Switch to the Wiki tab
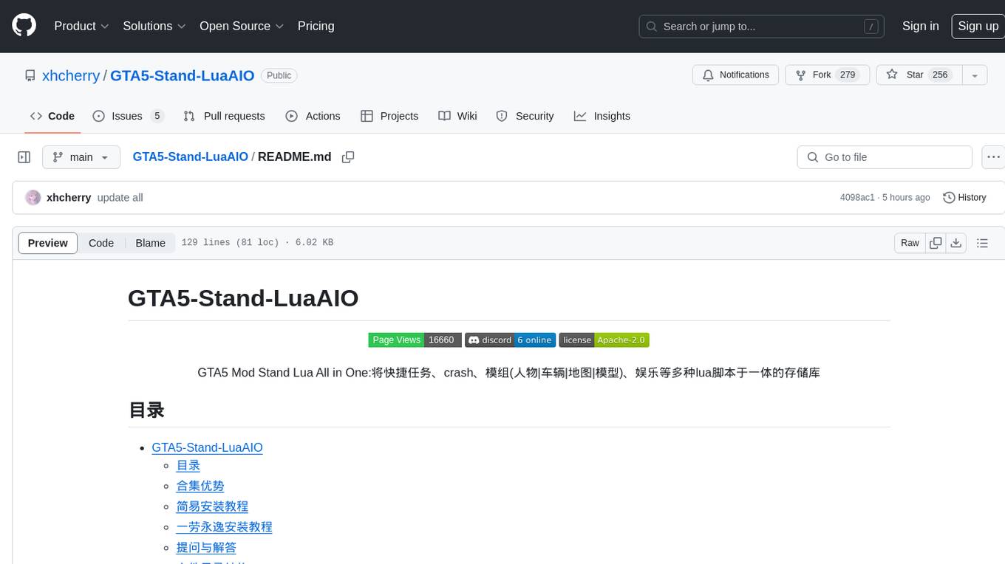 pos(457,116)
